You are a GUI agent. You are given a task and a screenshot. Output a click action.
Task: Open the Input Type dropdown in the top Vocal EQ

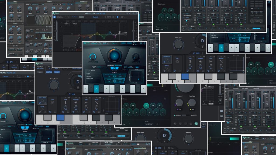75,17
